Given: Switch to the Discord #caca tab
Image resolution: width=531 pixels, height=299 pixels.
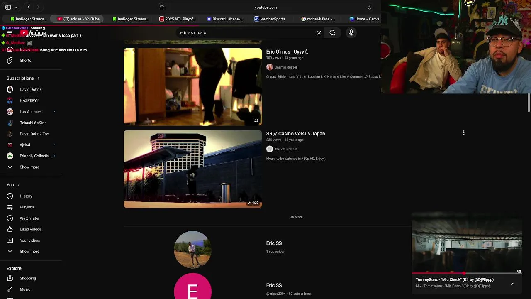Looking at the screenshot, I should tap(225, 19).
